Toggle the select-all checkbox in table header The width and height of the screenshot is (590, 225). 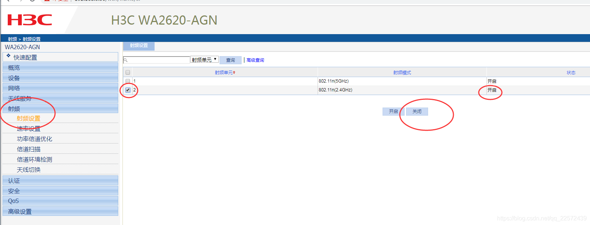(128, 72)
